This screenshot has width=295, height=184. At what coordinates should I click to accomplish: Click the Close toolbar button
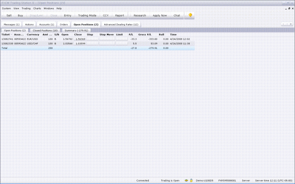[54, 16]
